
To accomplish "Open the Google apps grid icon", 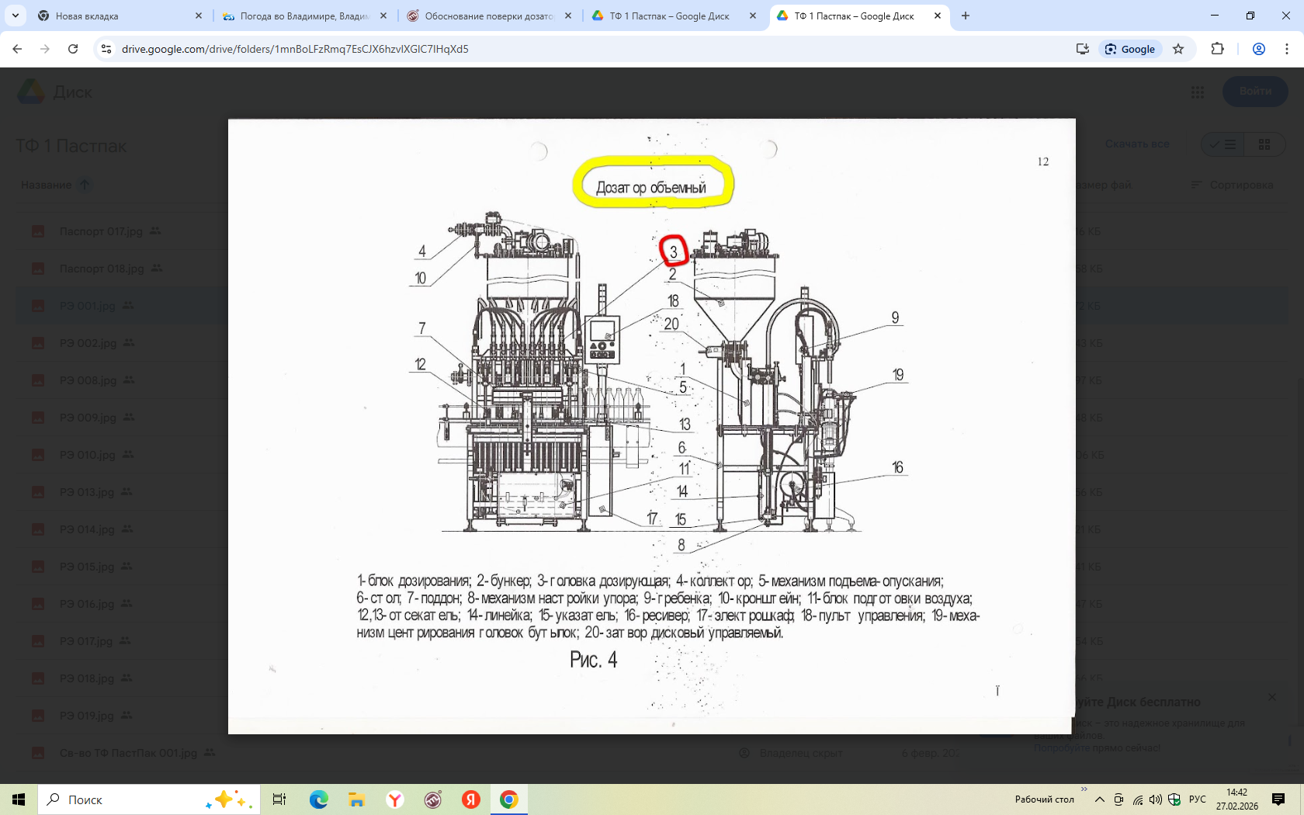I will pyautogui.click(x=1197, y=92).
